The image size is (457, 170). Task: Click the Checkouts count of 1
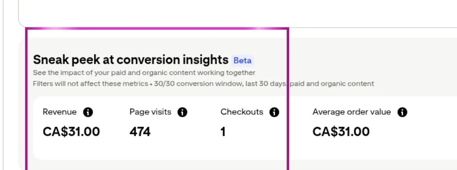coord(223,132)
